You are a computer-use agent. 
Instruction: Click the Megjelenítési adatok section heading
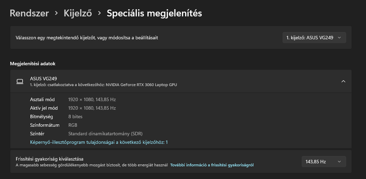point(33,64)
